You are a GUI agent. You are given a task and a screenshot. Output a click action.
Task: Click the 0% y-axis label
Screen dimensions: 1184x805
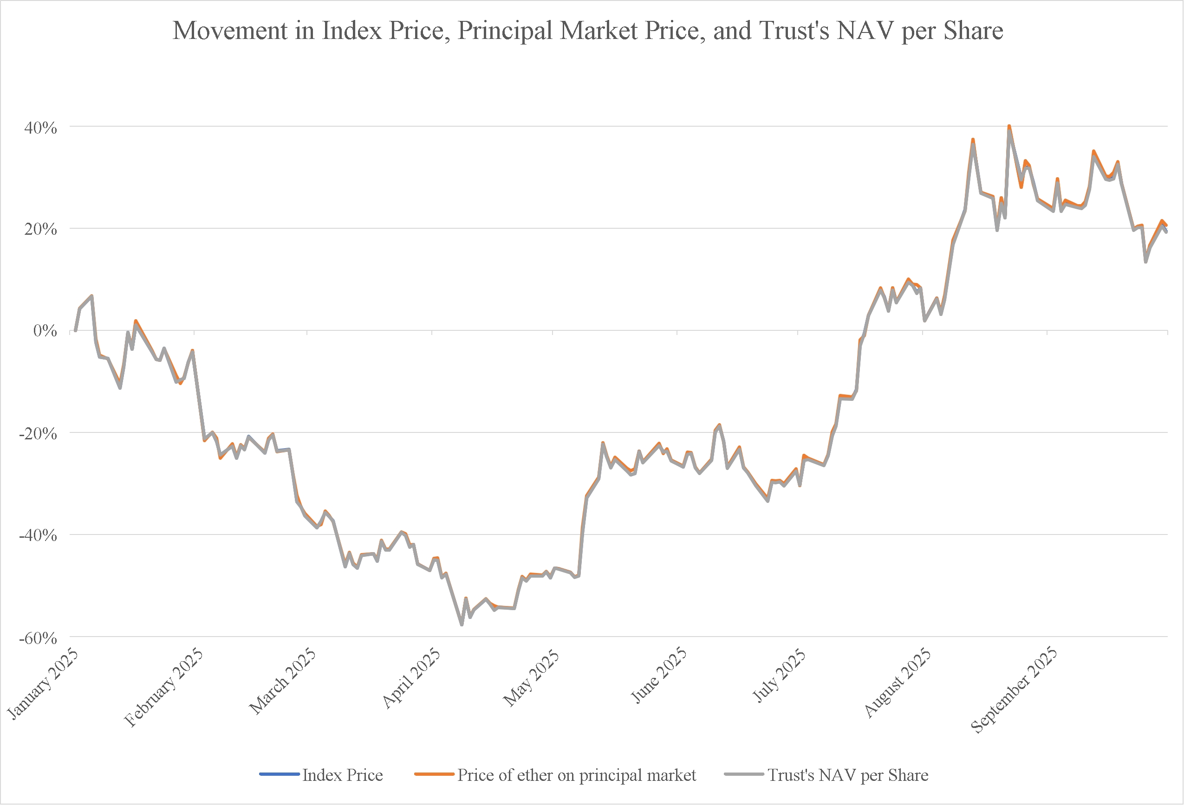tap(45, 331)
